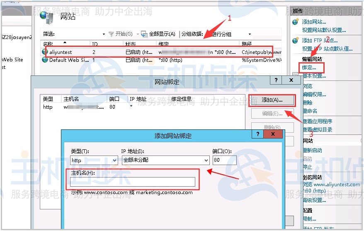The width and height of the screenshot is (364, 231).
Task: Click the 编辑权限... link
Action: [314, 95]
